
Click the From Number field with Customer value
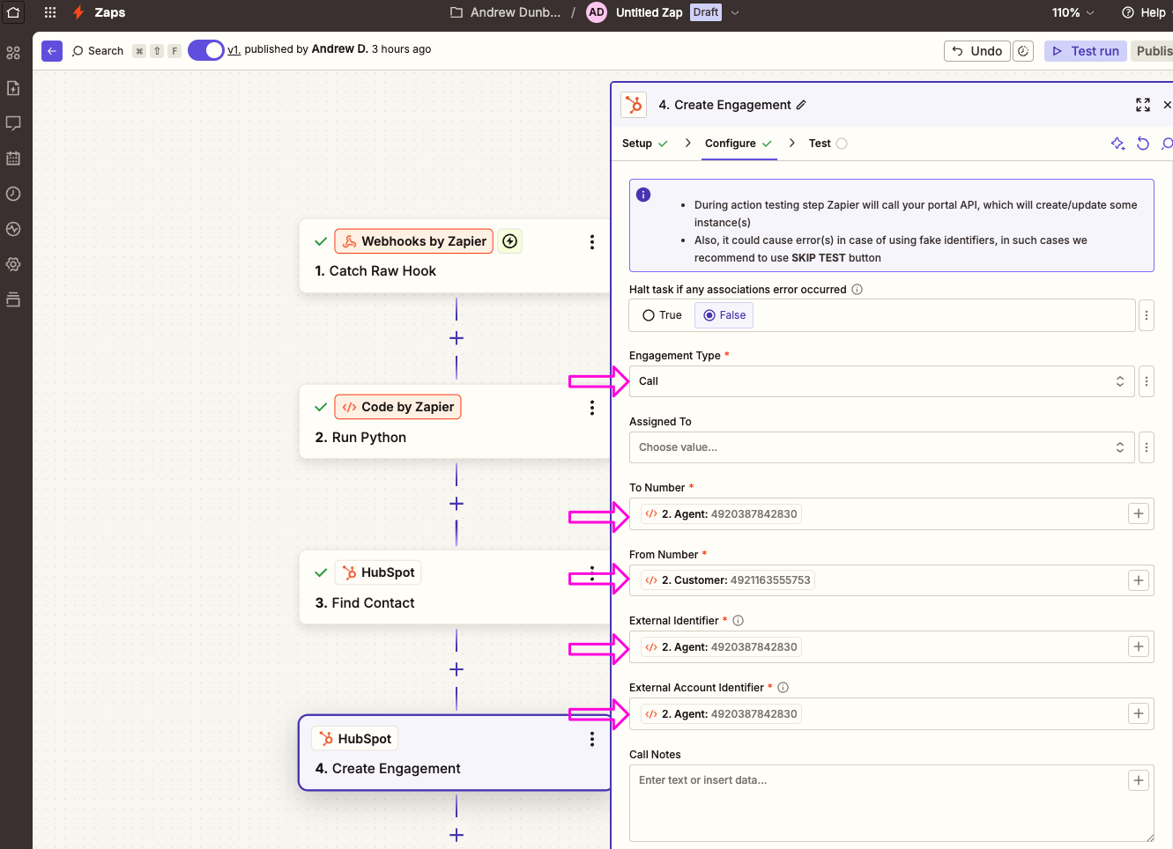click(891, 580)
